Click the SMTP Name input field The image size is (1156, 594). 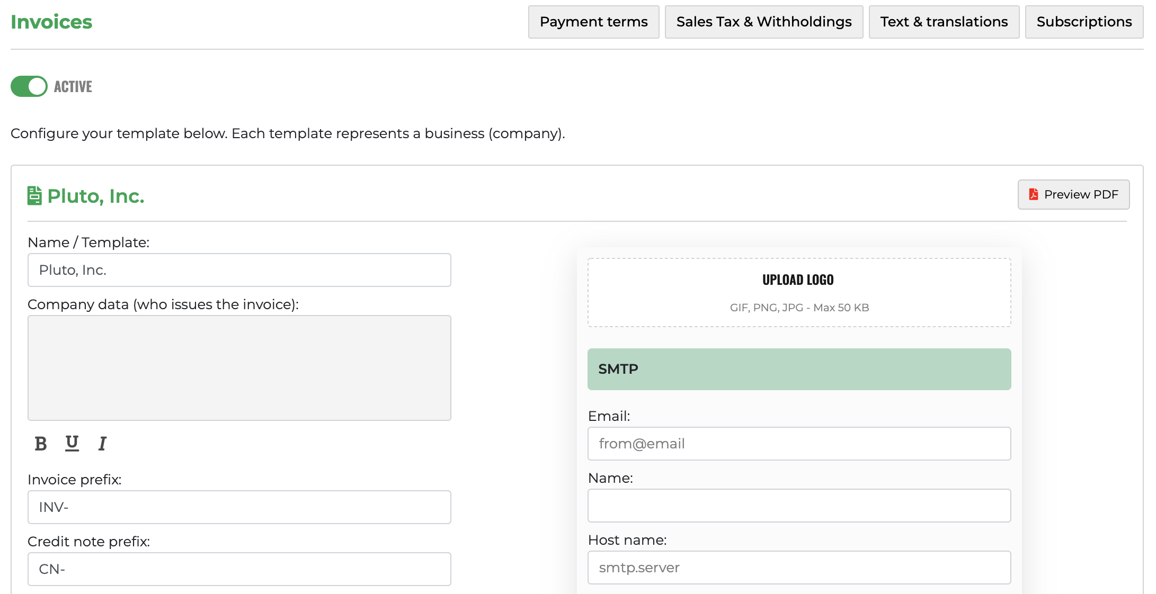799,506
